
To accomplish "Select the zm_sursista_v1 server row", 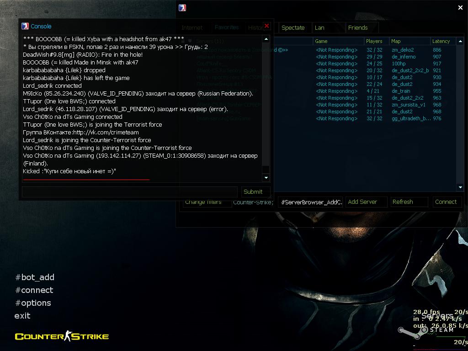I will click(x=319, y=105).
